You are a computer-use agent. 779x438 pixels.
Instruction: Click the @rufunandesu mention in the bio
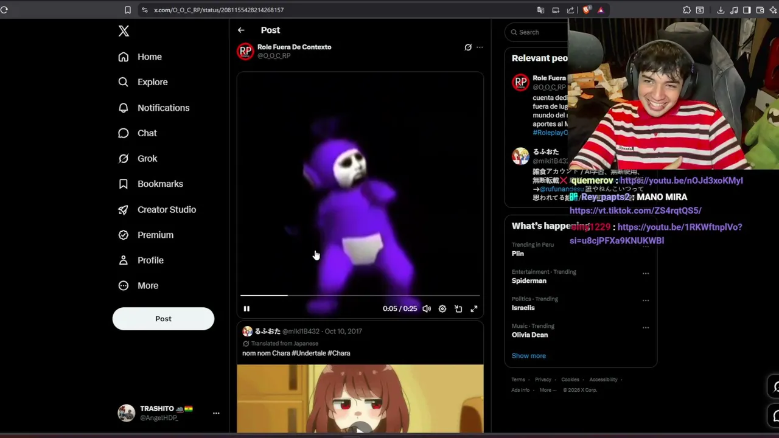tap(562, 189)
